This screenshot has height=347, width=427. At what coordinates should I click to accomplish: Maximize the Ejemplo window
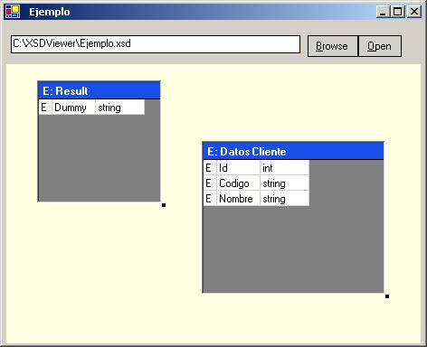(x=398, y=12)
